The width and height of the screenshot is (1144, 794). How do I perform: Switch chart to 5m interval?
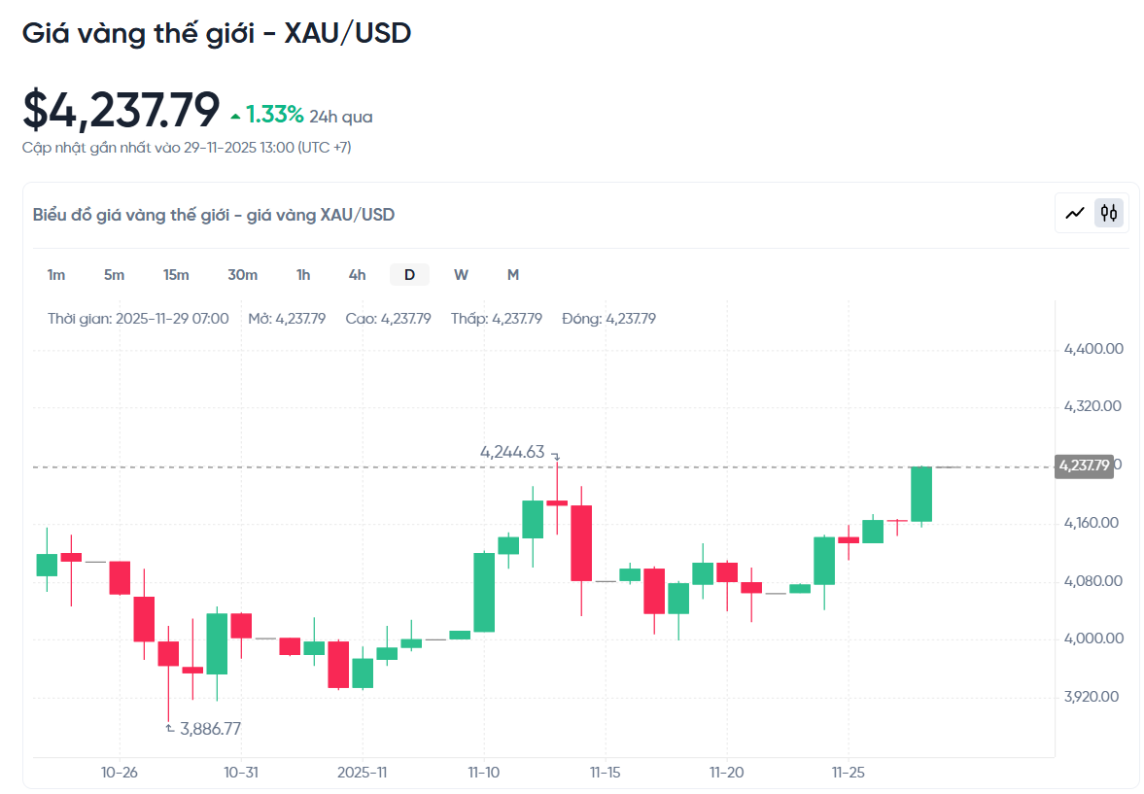point(114,275)
